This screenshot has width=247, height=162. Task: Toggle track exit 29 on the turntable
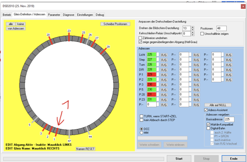(x=103, y=51)
